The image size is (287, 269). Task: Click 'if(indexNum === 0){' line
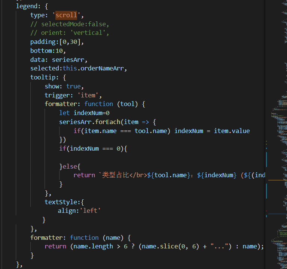[93, 149]
